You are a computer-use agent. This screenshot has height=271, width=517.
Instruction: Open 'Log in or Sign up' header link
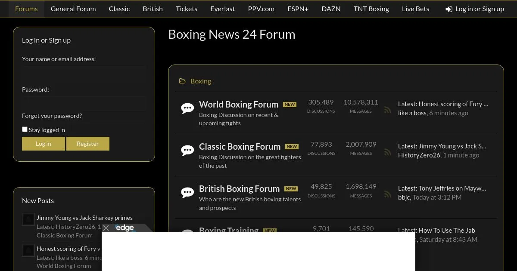coord(480,9)
